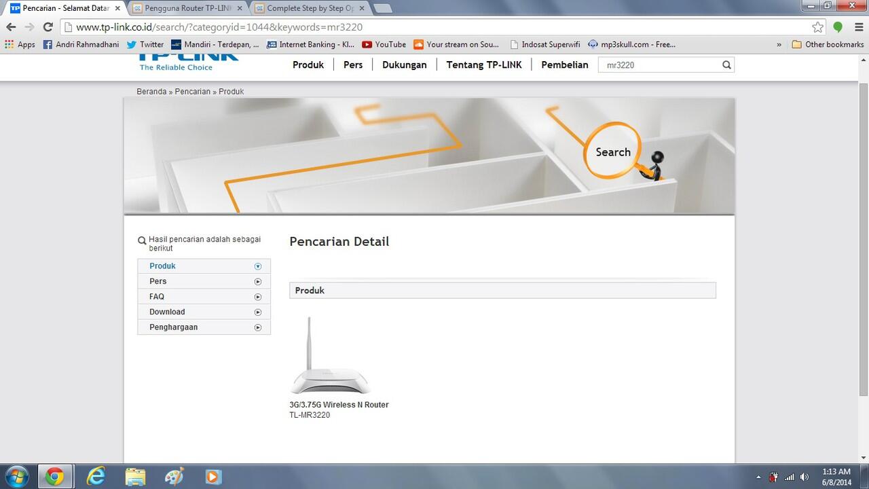Screen dimensions: 869x489
Task: Open the Internet Banking bookmark
Action: 311,44
